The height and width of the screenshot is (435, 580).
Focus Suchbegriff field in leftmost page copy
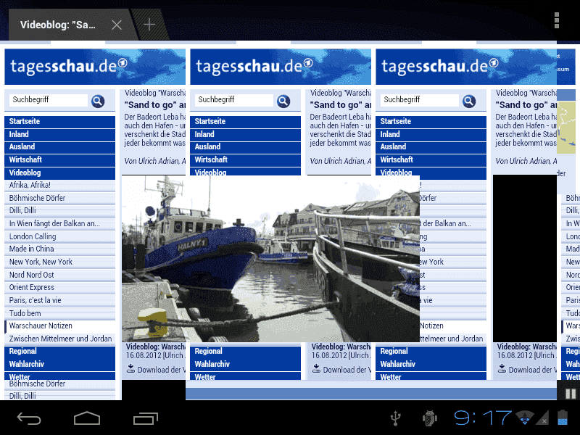(49, 100)
